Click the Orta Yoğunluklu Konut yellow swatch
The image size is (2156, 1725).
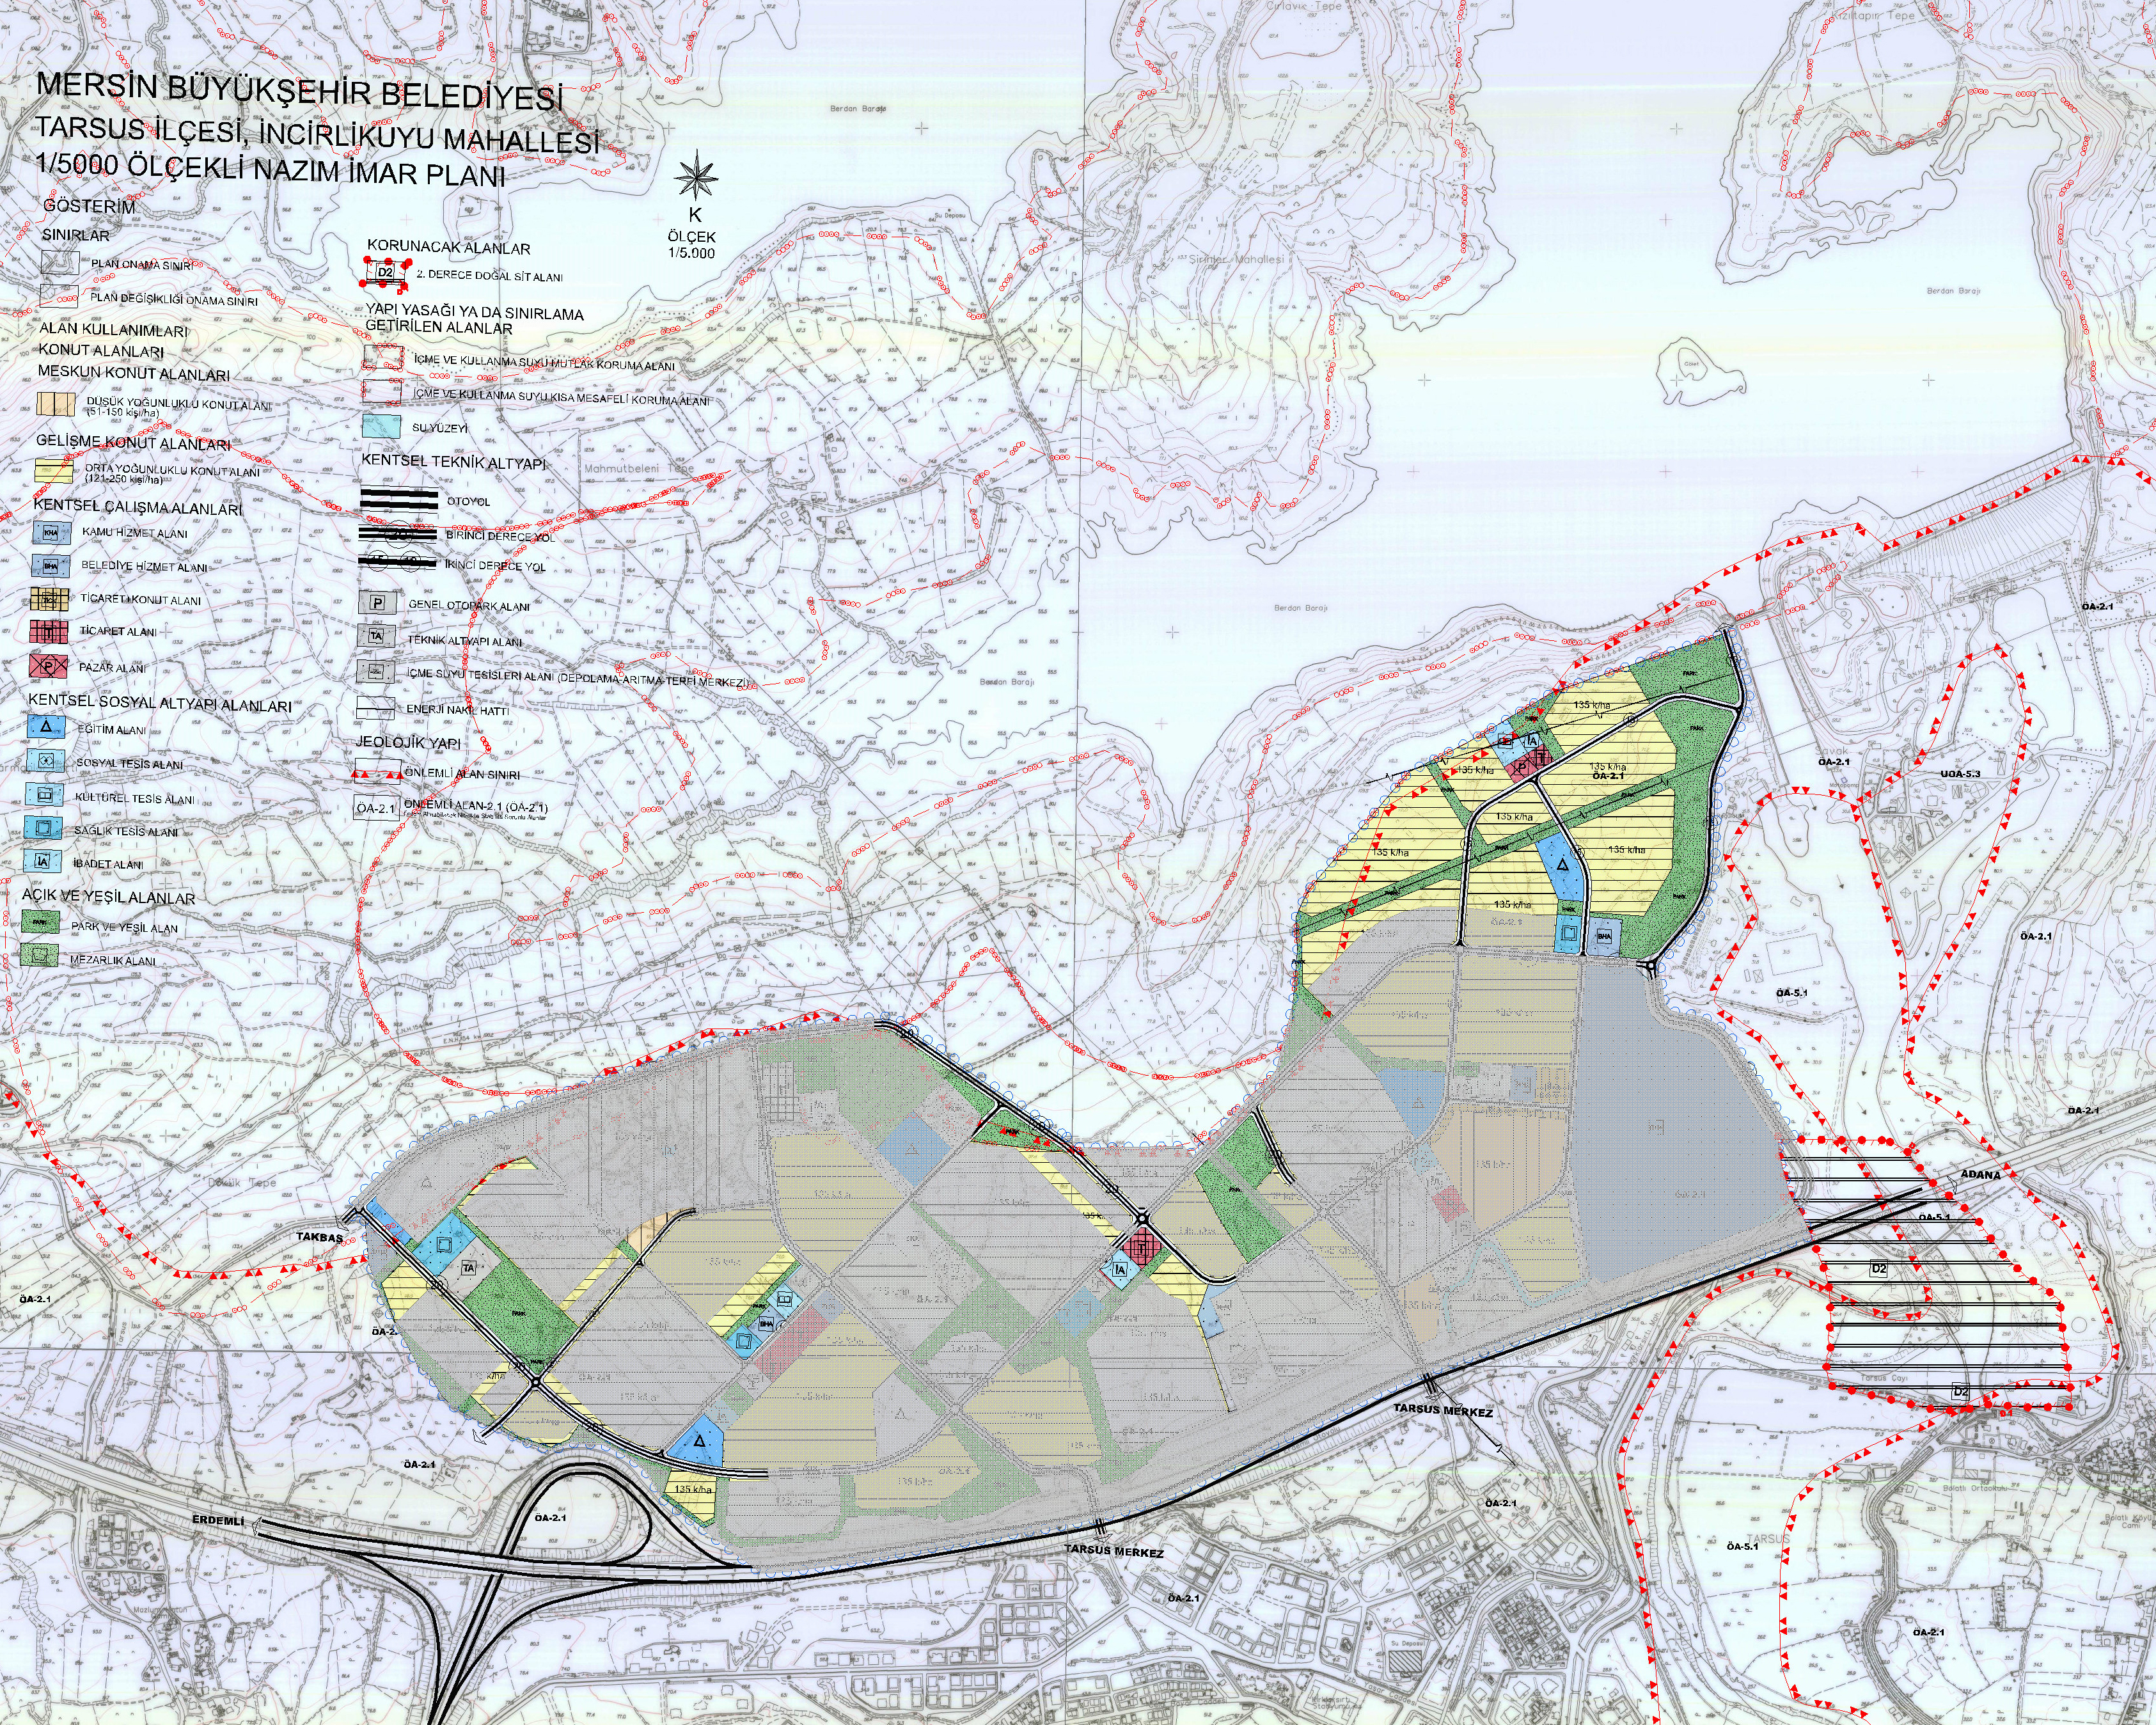53,470
